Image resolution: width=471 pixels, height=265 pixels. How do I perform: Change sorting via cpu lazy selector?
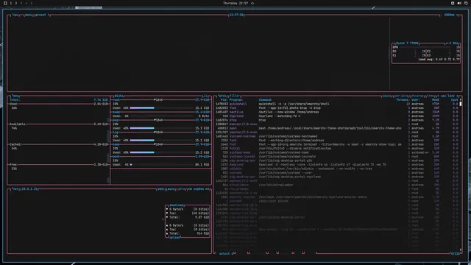pos(448,96)
